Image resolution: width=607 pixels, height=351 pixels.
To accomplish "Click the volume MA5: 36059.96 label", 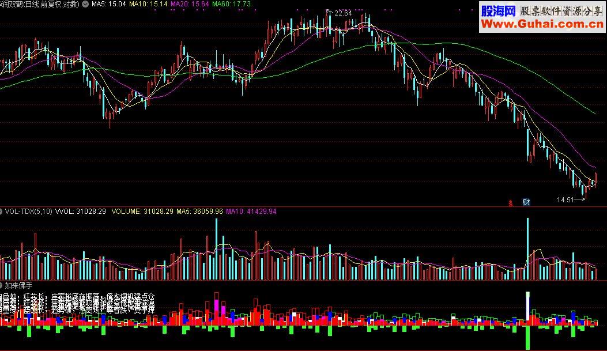I will pos(200,212).
